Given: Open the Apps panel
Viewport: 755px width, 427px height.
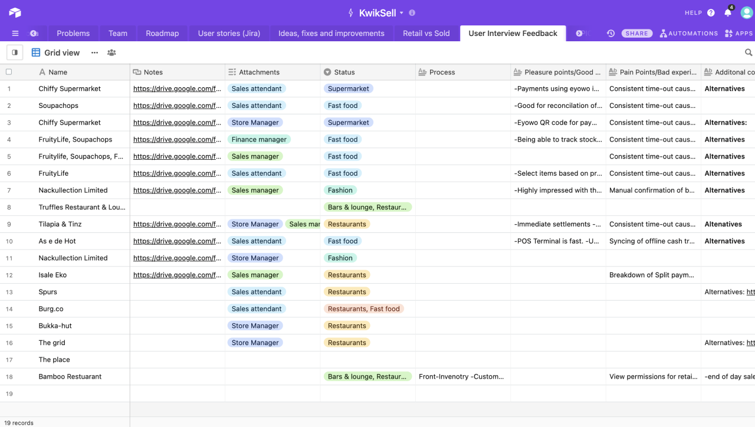Looking at the screenshot, I should [738, 33].
